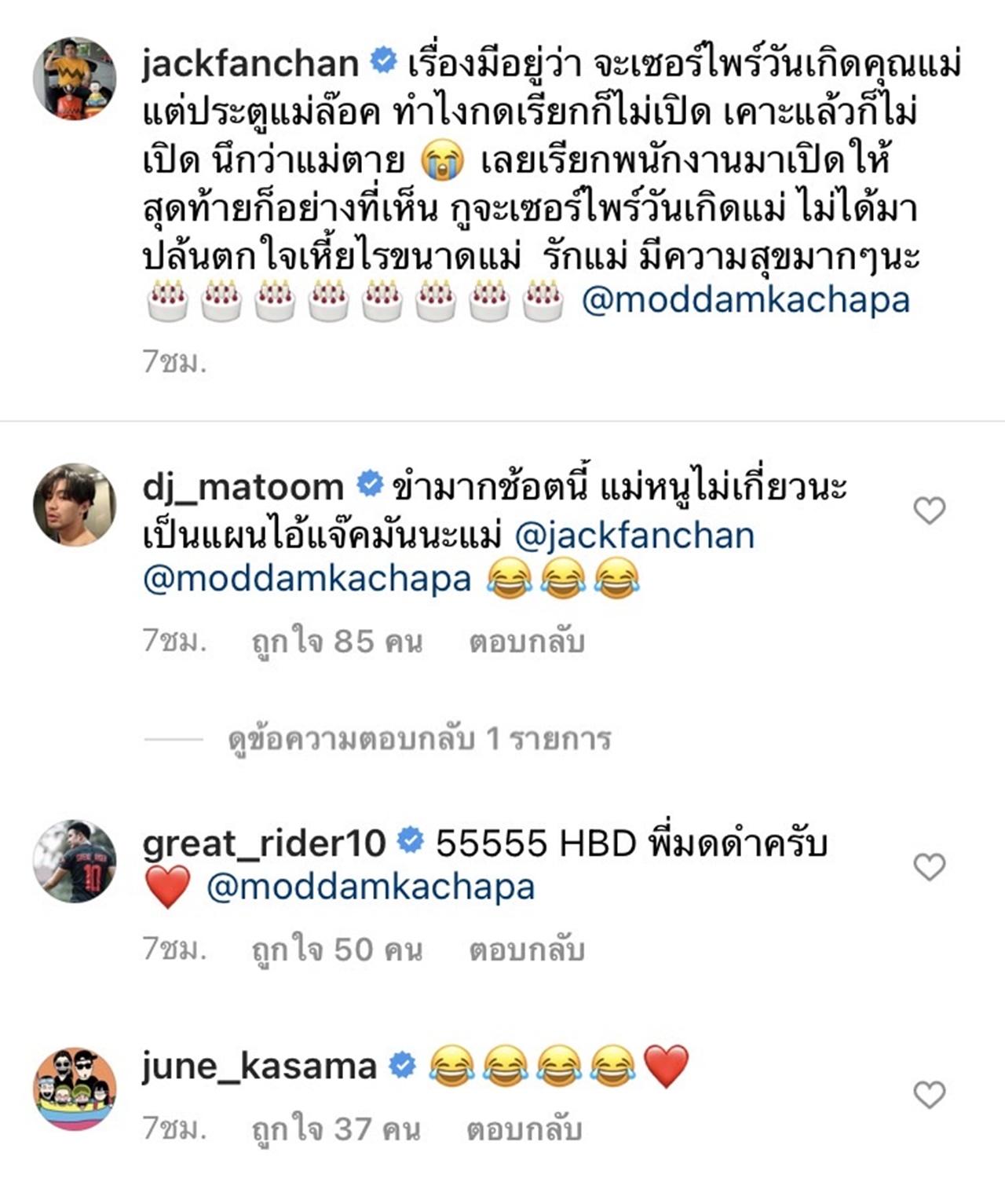Click the verified badge next to june_kasama

[403, 1065]
